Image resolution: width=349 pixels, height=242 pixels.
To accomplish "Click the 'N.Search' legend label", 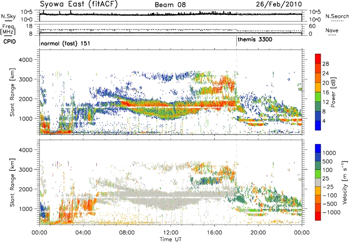I will (x=337, y=16).
